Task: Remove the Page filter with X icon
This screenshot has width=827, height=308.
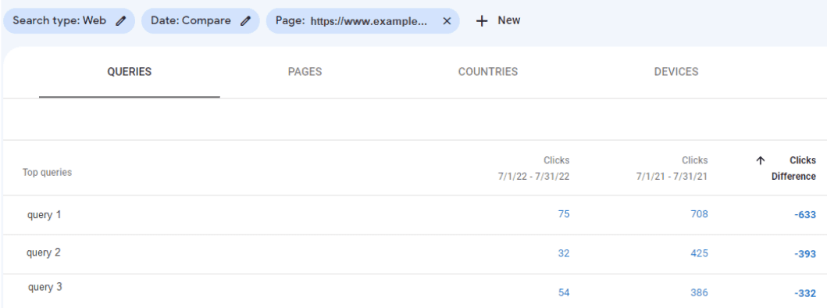Action: tap(447, 21)
